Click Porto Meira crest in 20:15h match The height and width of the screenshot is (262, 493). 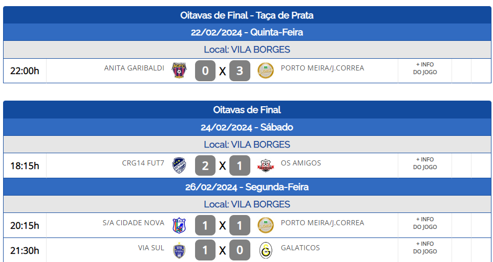pos(265,225)
